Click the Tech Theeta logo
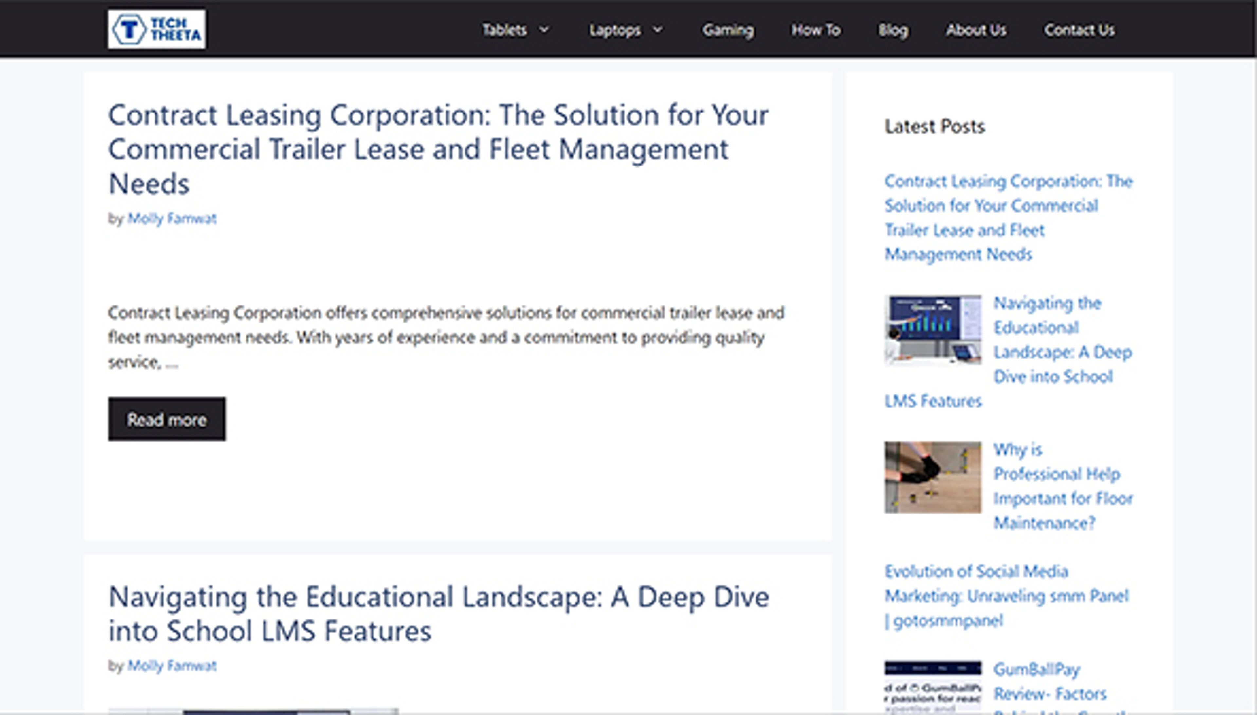The width and height of the screenshot is (1257, 715). point(156,29)
